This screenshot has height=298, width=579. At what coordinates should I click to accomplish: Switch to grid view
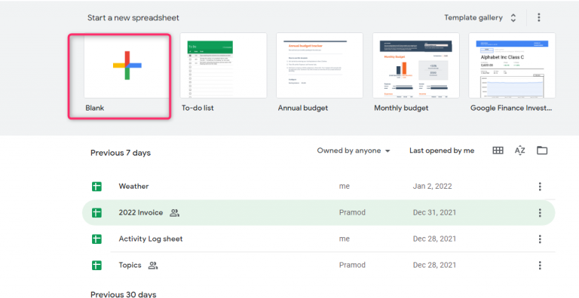(498, 150)
